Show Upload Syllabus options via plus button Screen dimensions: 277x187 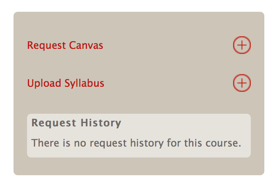click(x=242, y=83)
